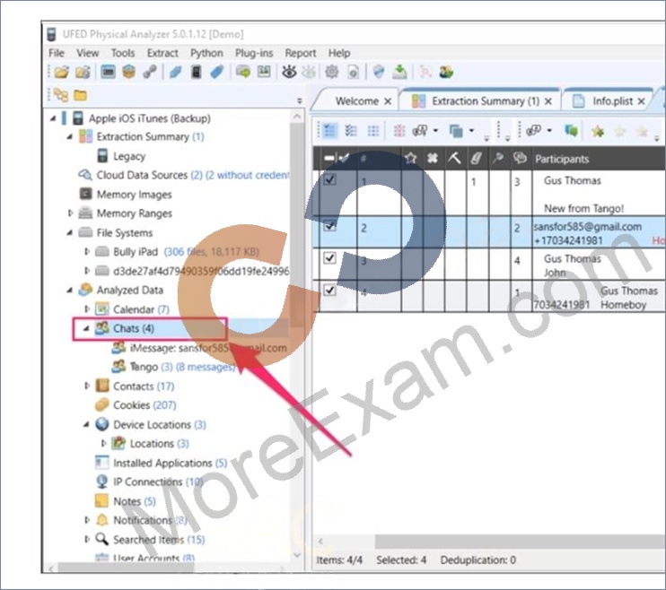This screenshot has width=666, height=590.
Task: Uncheck the checkbox for chat row 3
Action: tap(329, 257)
